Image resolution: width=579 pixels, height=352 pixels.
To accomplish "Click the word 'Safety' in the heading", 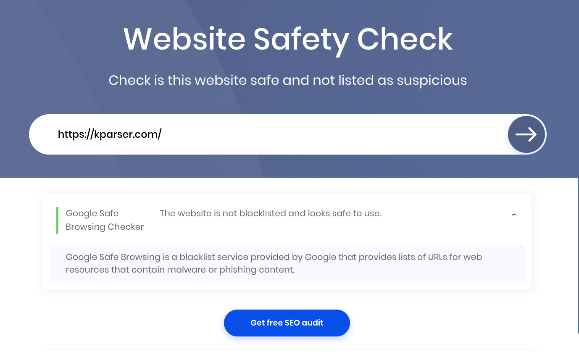I will (301, 39).
